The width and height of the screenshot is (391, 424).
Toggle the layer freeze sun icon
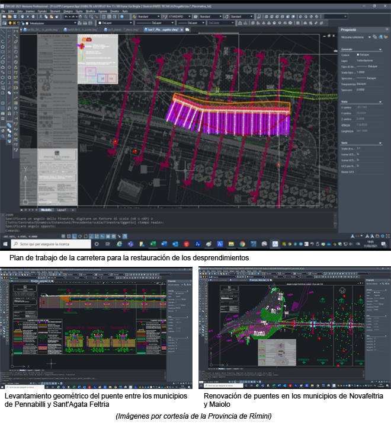[x=14, y=23]
